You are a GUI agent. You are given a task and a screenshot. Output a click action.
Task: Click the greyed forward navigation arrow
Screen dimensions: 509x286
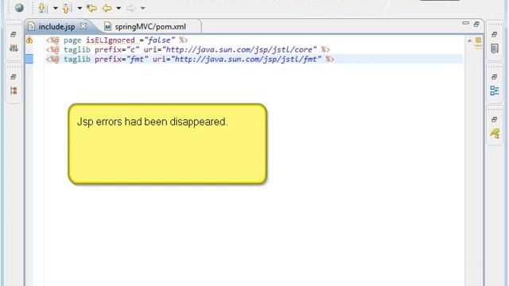[x=130, y=8]
